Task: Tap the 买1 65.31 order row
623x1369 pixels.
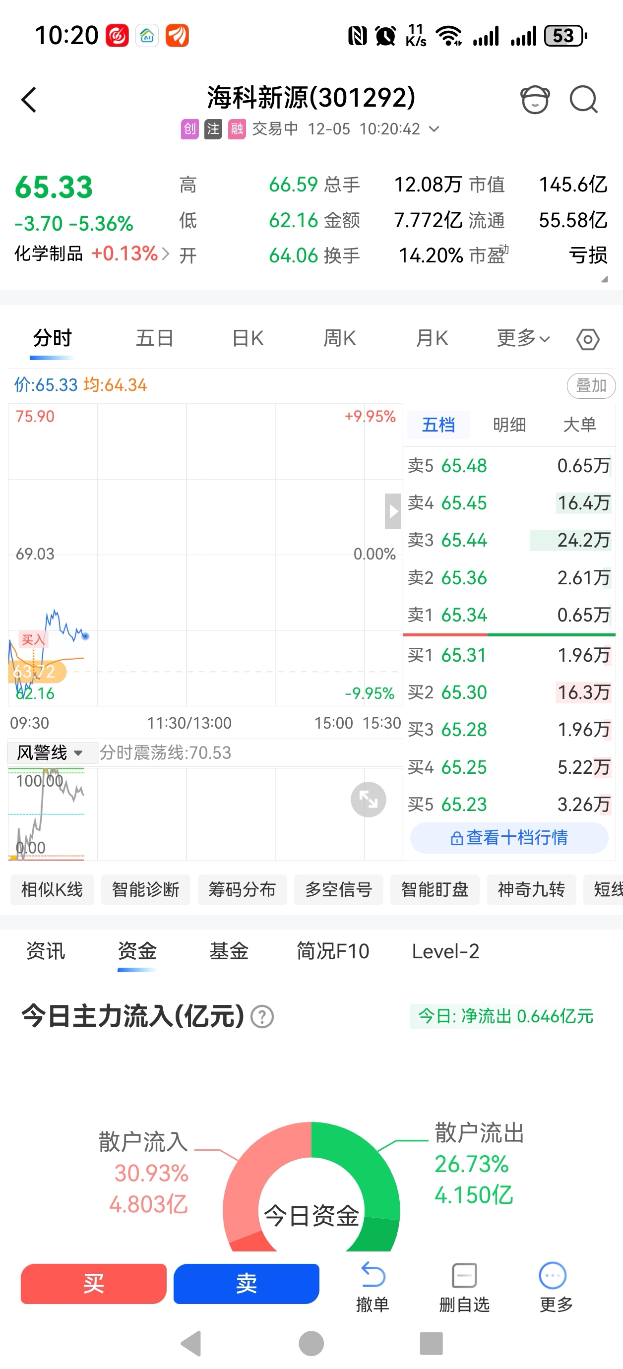Action: pyautogui.click(x=509, y=655)
